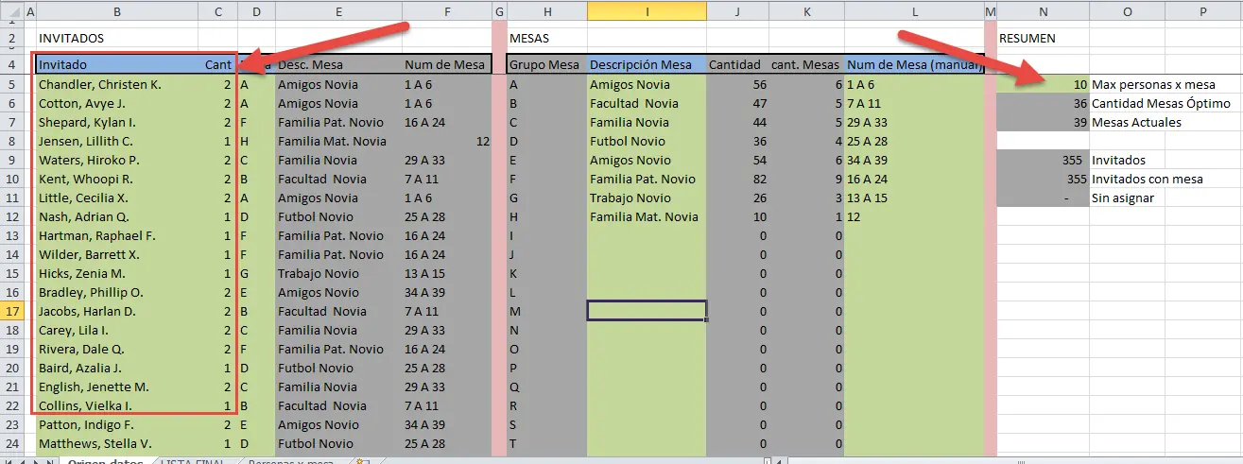Select the Num de Mesa (manual) header cell
Viewport: 1243px width, 464px height.
point(914,65)
